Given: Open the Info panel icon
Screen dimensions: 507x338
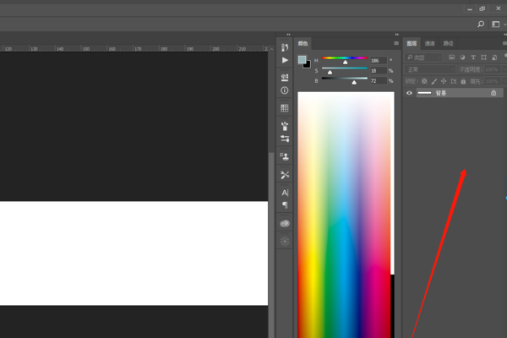Looking at the screenshot, I should [285, 90].
